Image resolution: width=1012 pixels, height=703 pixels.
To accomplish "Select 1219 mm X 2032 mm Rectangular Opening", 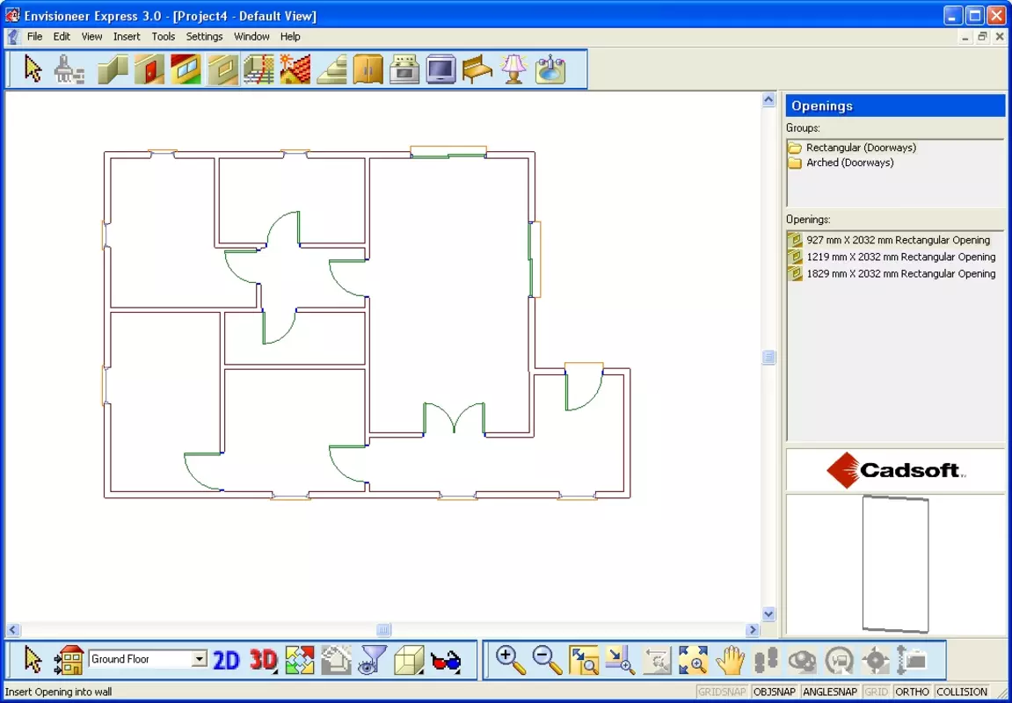I will pyautogui.click(x=892, y=257).
